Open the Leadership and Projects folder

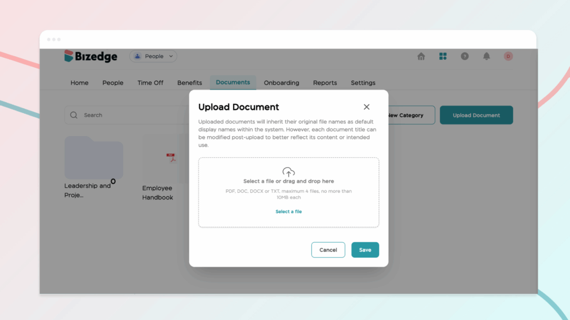click(94, 159)
